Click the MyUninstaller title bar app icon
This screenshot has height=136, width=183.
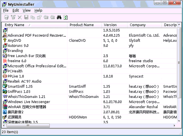pos(4,4)
